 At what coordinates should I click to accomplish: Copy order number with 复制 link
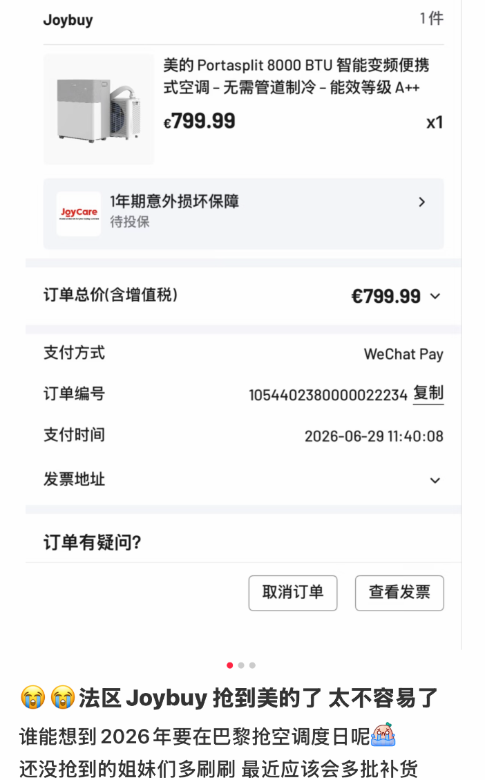click(x=428, y=393)
